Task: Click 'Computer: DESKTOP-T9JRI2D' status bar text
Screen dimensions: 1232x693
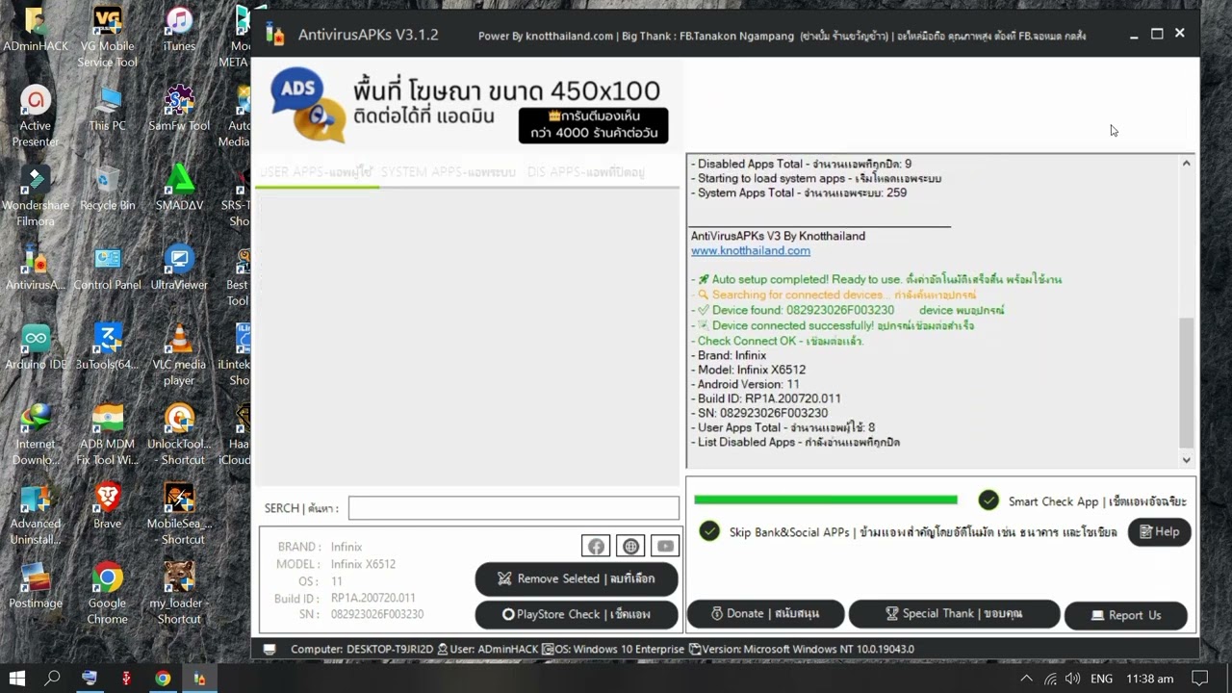Action: tap(362, 649)
